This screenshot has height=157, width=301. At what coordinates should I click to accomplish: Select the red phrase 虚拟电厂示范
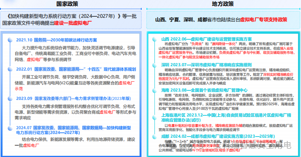pos(75,86)
